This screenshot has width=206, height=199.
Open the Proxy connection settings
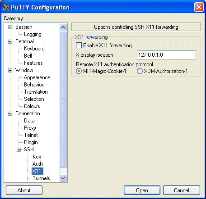click(30, 128)
